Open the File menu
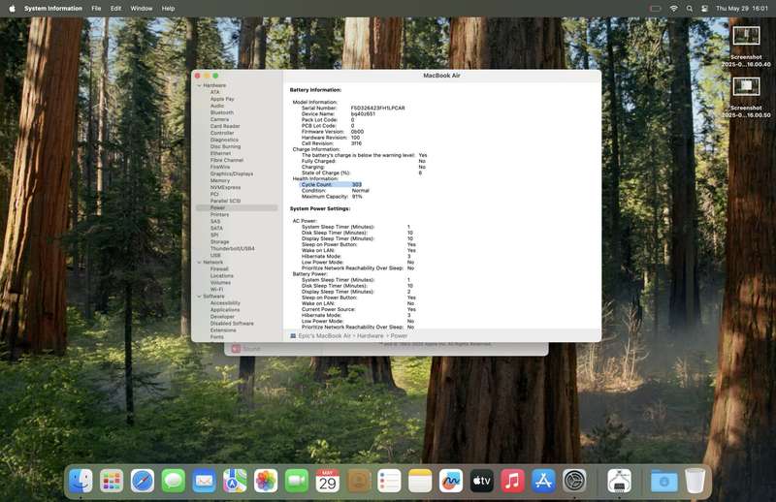The image size is (776, 502). pos(96,9)
